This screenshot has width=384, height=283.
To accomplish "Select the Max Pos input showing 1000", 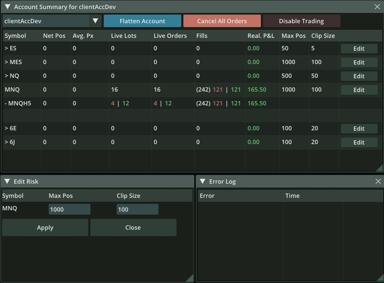I will coord(69,209).
